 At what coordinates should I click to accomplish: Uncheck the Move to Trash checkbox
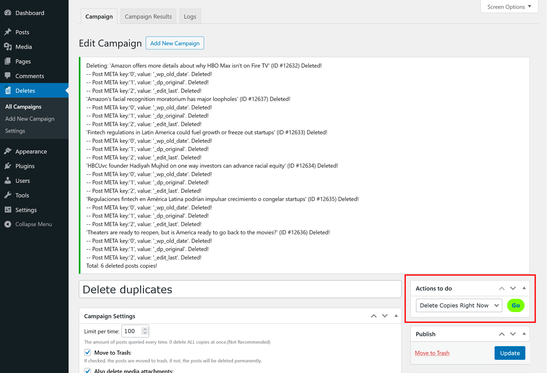tap(88, 352)
